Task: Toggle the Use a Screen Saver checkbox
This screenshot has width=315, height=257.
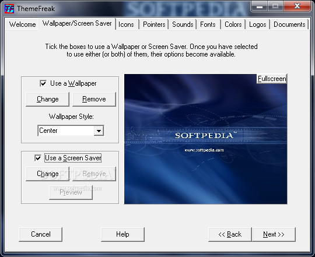Action: [38, 158]
